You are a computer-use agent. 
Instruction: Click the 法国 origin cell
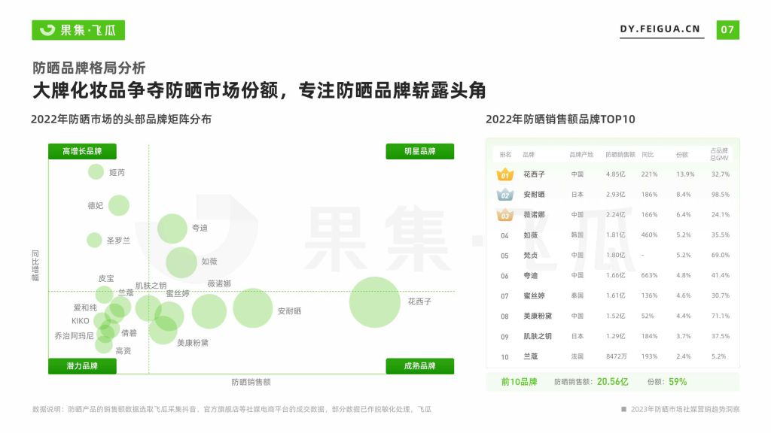[x=577, y=356]
